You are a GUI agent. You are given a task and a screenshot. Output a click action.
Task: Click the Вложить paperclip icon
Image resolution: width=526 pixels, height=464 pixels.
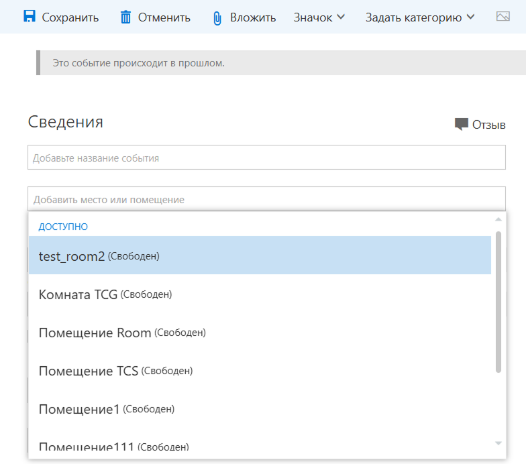217,18
